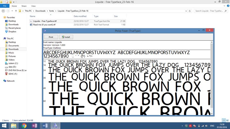Viewport: 230px width, 129px height.
Task: Click Font Viewer taskbar icon
Action: click(x=55, y=126)
